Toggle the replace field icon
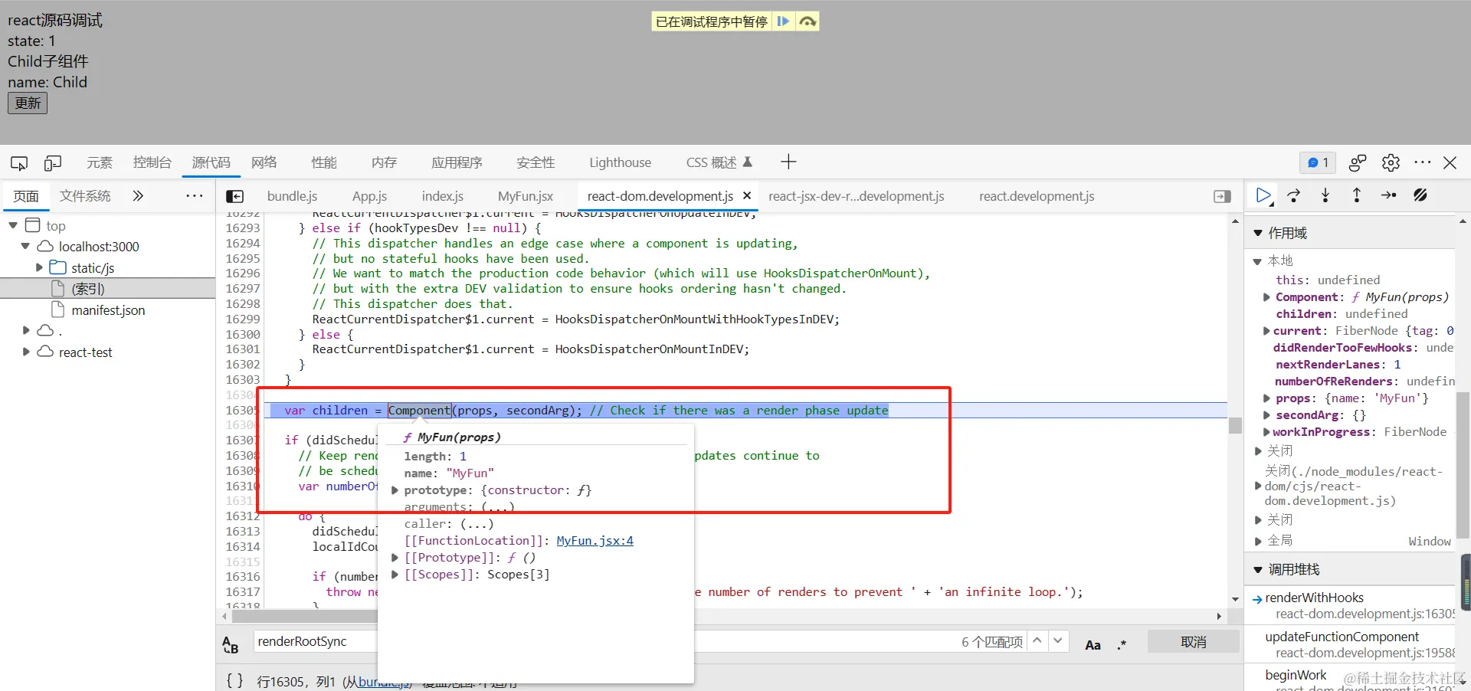The height and width of the screenshot is (691, 1471). (231, 645)
